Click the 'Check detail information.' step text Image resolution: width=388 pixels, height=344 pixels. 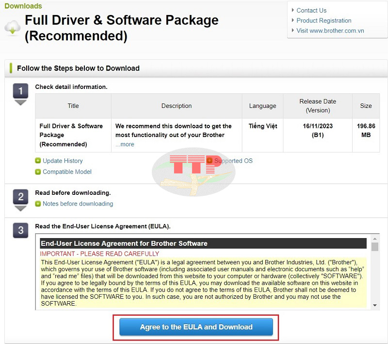click(x=71, y=87)
